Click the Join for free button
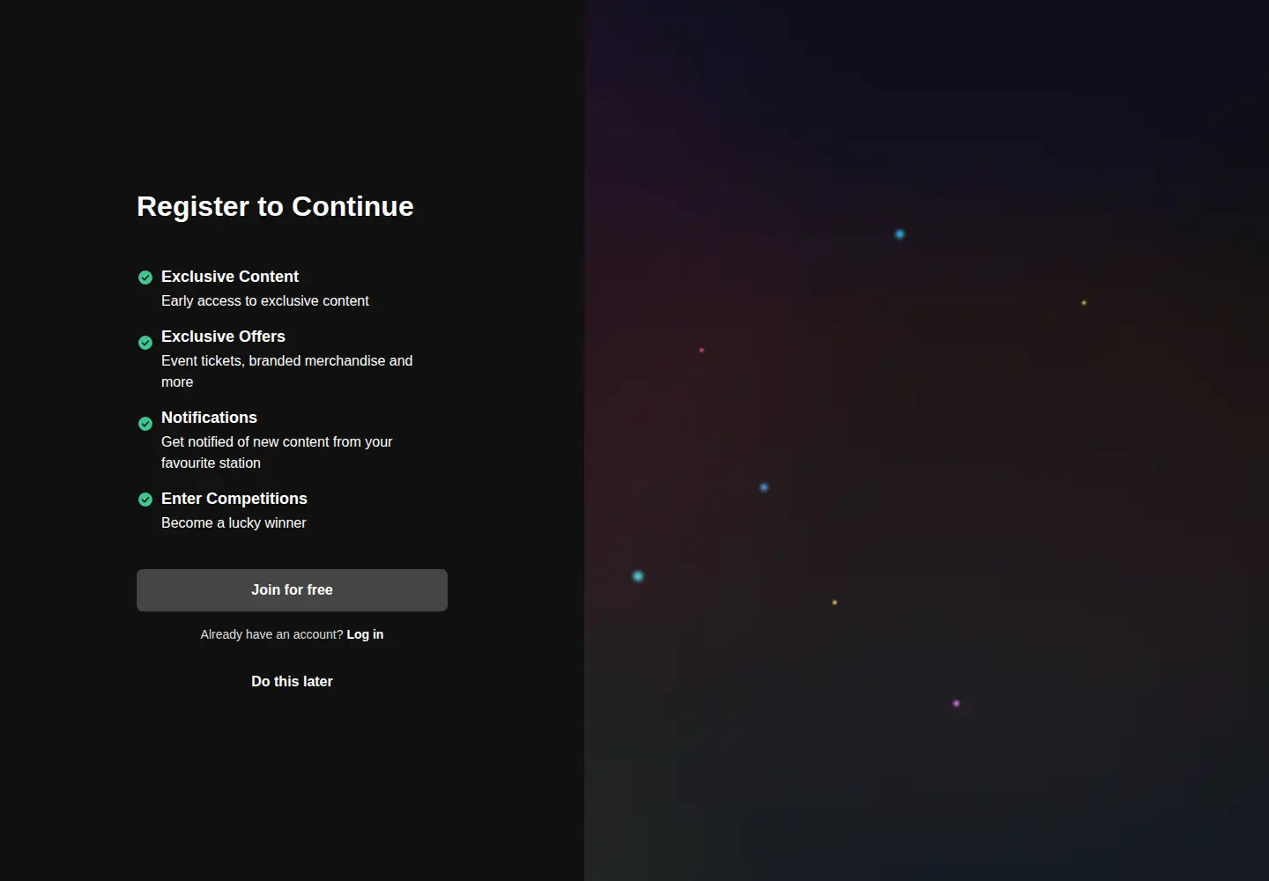1269x881 pixels. tap(292, 590)
